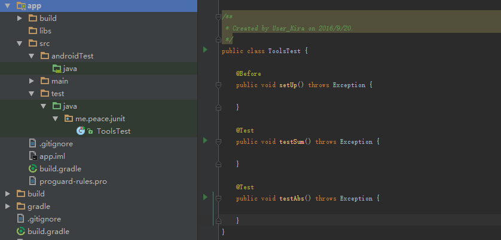Click the ToolsTest class file icon
Screen dimensions: 501x240
point(81,131)
